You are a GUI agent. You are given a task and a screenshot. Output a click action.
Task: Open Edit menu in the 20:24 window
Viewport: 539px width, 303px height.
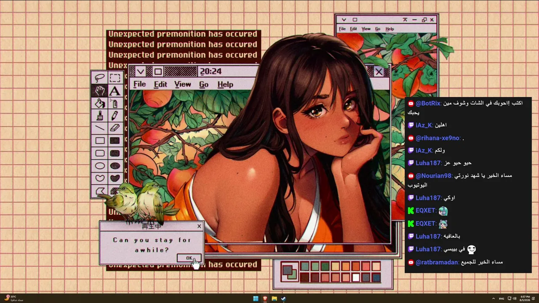[x=160, y=84]
